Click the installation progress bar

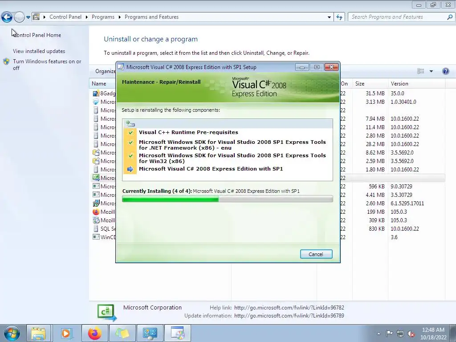228,199
